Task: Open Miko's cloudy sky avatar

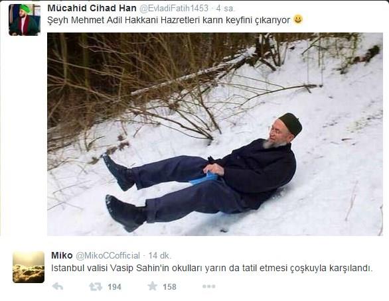Action: (29, 267)
